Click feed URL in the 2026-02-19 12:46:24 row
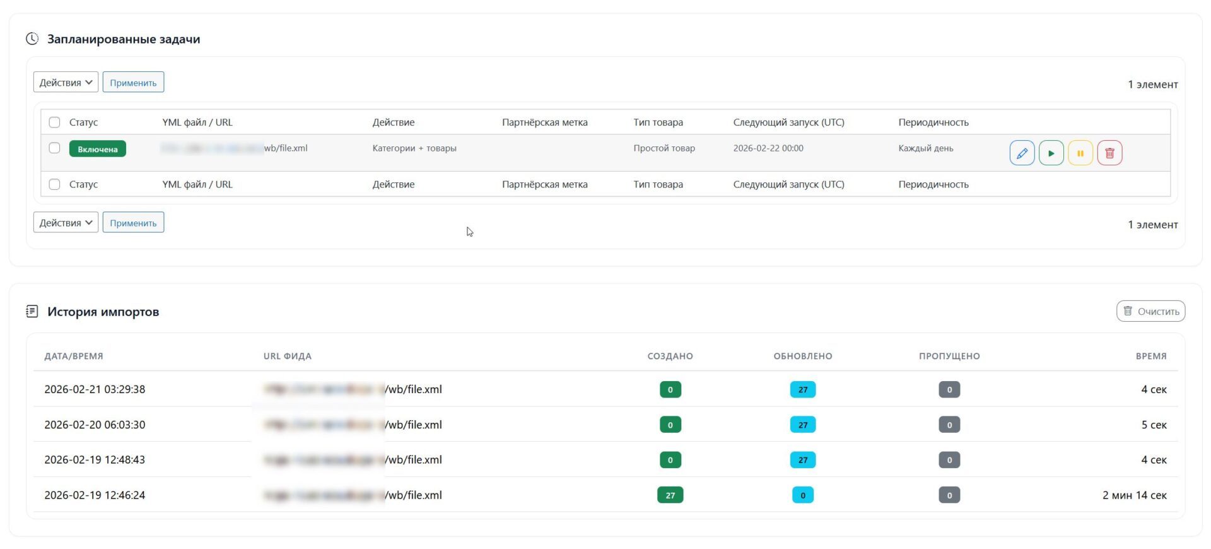Image resolution: width=1211 pixels, height=549 pixels. (353, 495)
